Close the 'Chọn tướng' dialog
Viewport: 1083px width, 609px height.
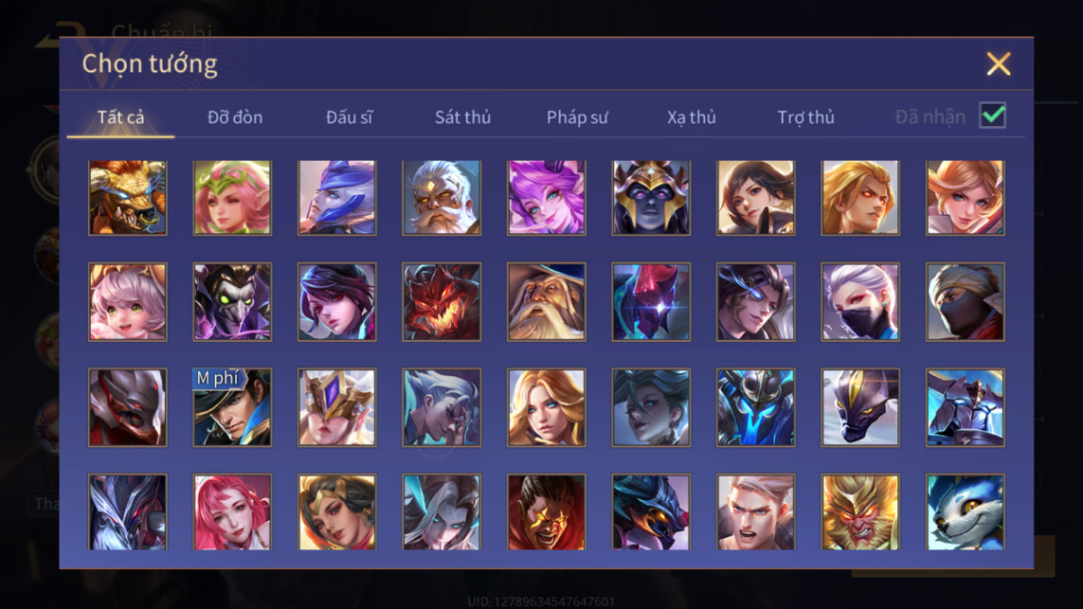point(999,64)
